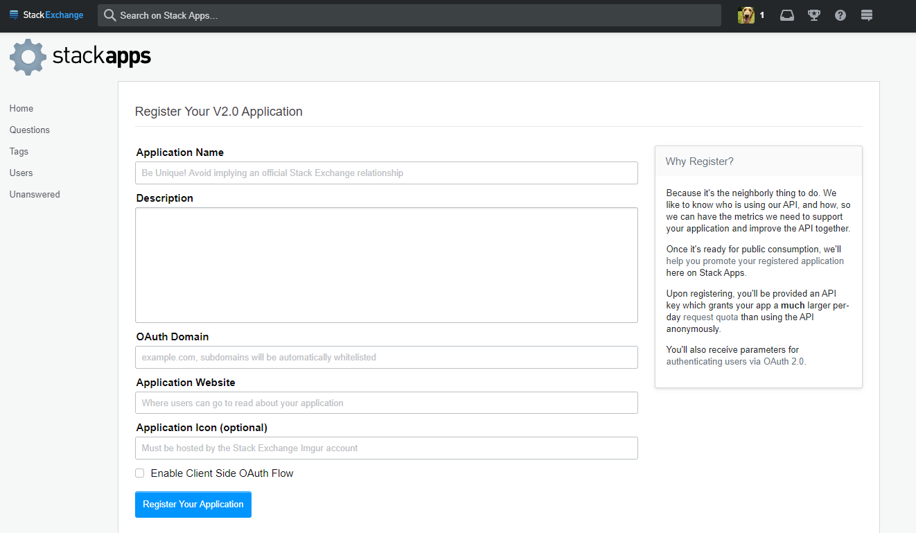916x533 pixels.
Task: Open the Stack Exchange site switcher logo
Action: [x=46, y=15]
